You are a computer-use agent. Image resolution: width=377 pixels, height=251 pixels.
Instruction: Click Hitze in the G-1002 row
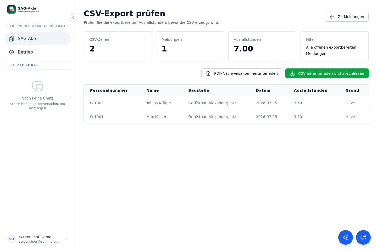click(350, 103)
